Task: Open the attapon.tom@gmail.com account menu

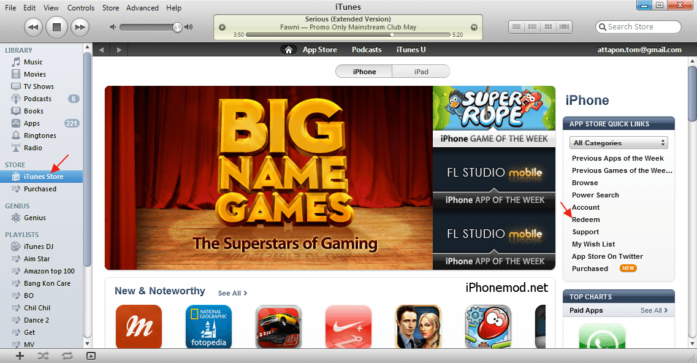Action: point(639,50)
